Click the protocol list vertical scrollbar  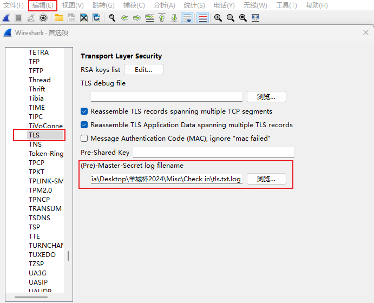coord(68,256)
